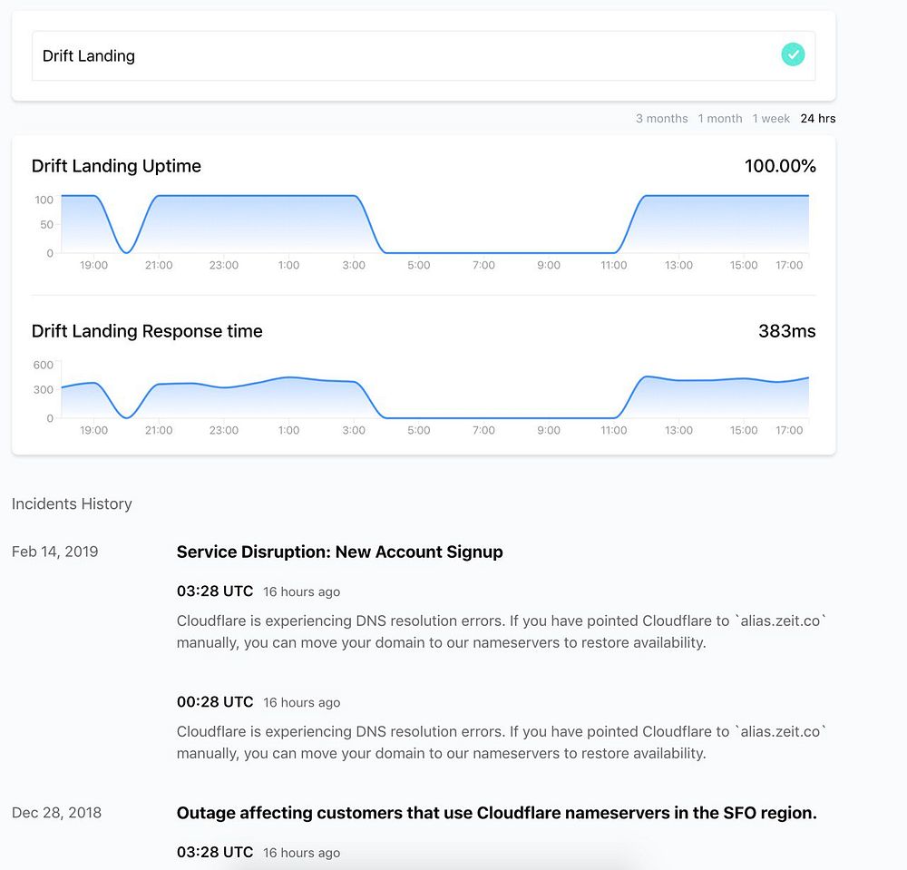
Task: Click the green check status icon
Action: click(793, 55)
